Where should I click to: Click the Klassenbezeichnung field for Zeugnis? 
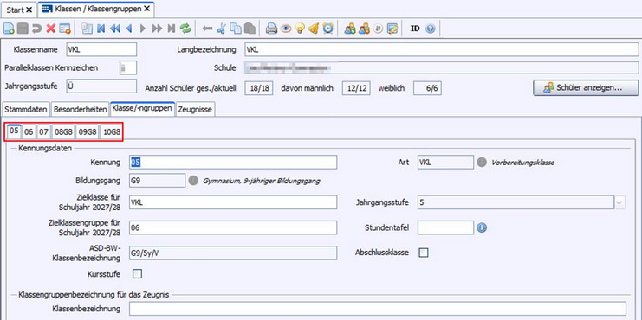pyautogui.click(x=378, y=309)
